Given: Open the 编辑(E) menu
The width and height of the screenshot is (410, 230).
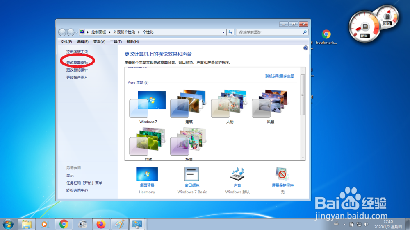Looking at the screenshot, I should [82, 41].
